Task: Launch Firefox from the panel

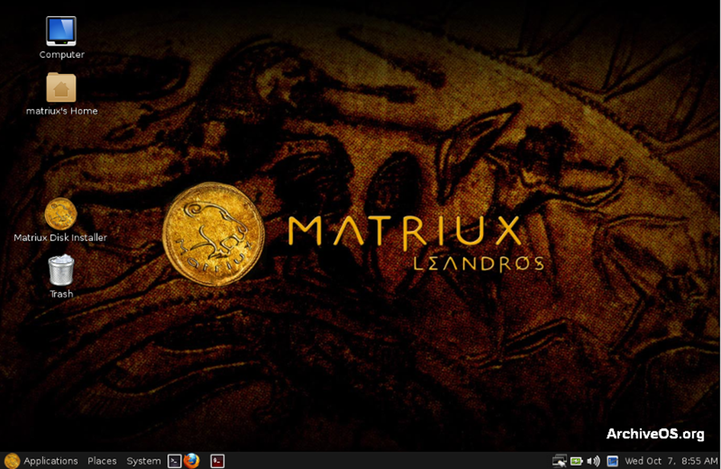Action: (x=191, y=460)
